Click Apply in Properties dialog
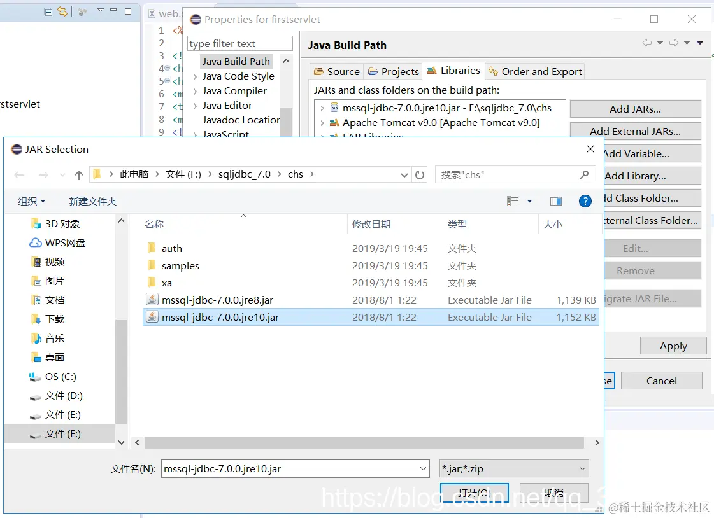Viewport: 714px width, 518px height. 673,346
